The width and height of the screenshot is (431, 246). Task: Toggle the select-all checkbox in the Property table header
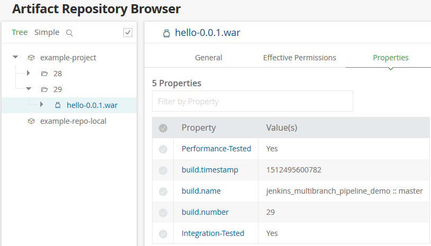[x=163, y=128]
